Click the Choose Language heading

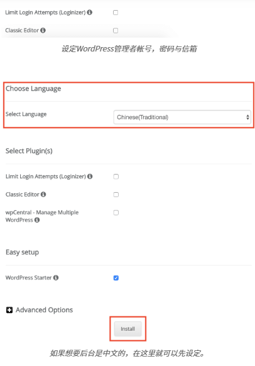[x=33, y=89]
